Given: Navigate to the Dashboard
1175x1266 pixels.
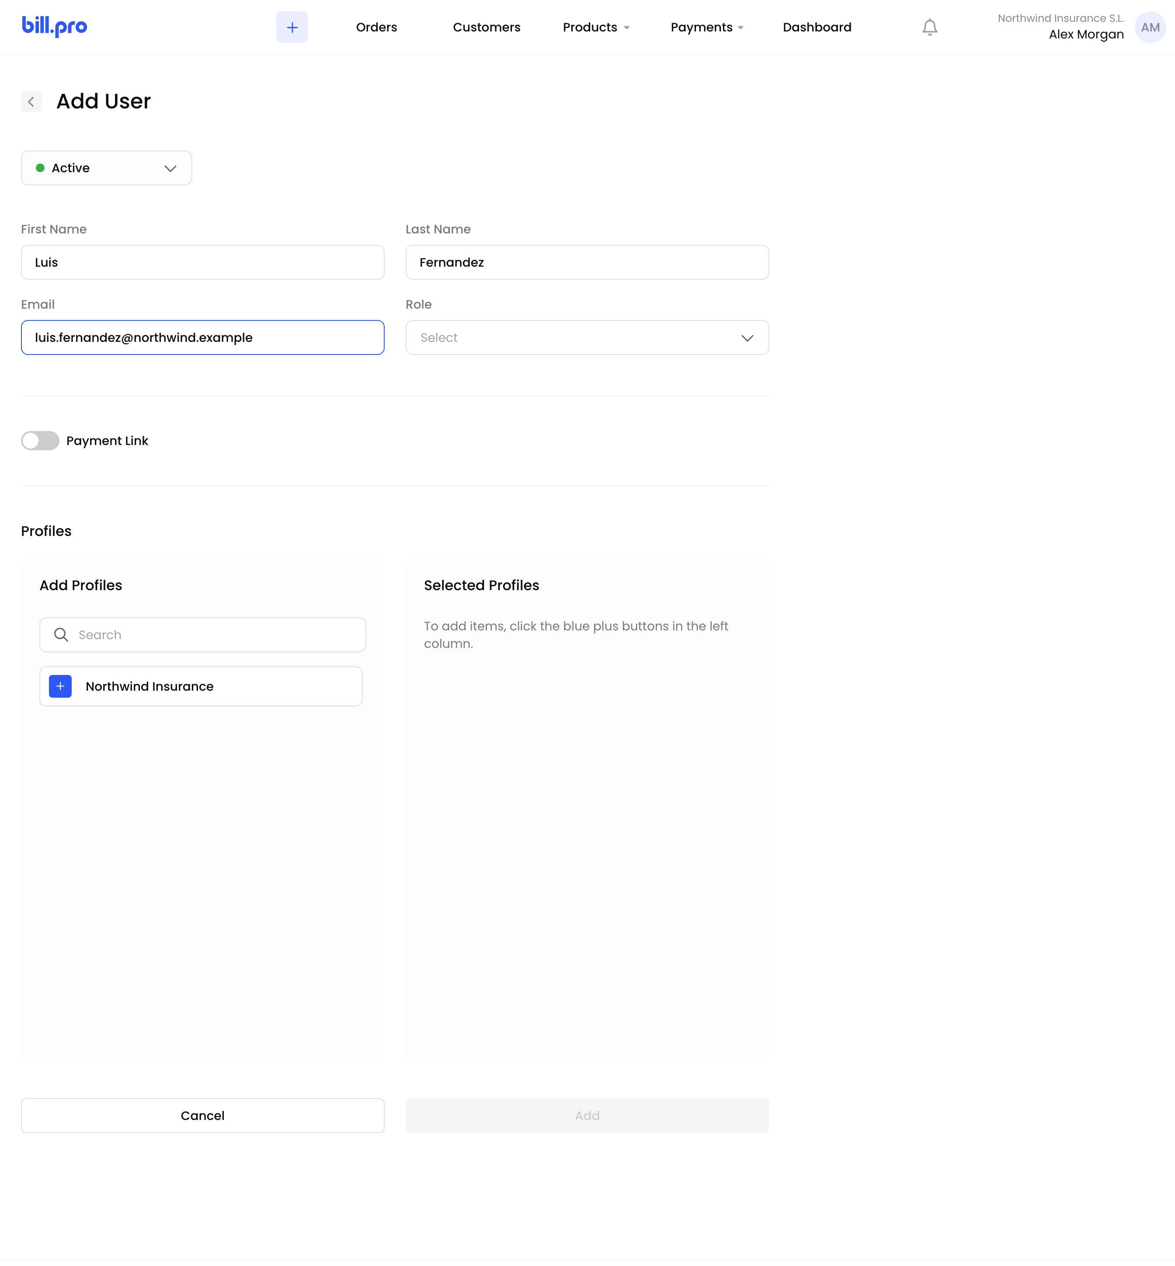Looking at the screenshot, I should (x=817, y=28).
